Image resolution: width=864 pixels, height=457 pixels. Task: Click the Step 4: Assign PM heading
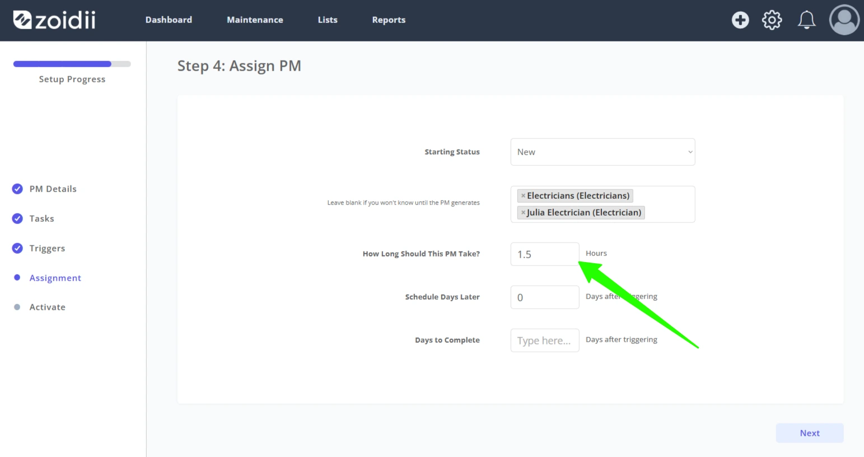point(239,66)
